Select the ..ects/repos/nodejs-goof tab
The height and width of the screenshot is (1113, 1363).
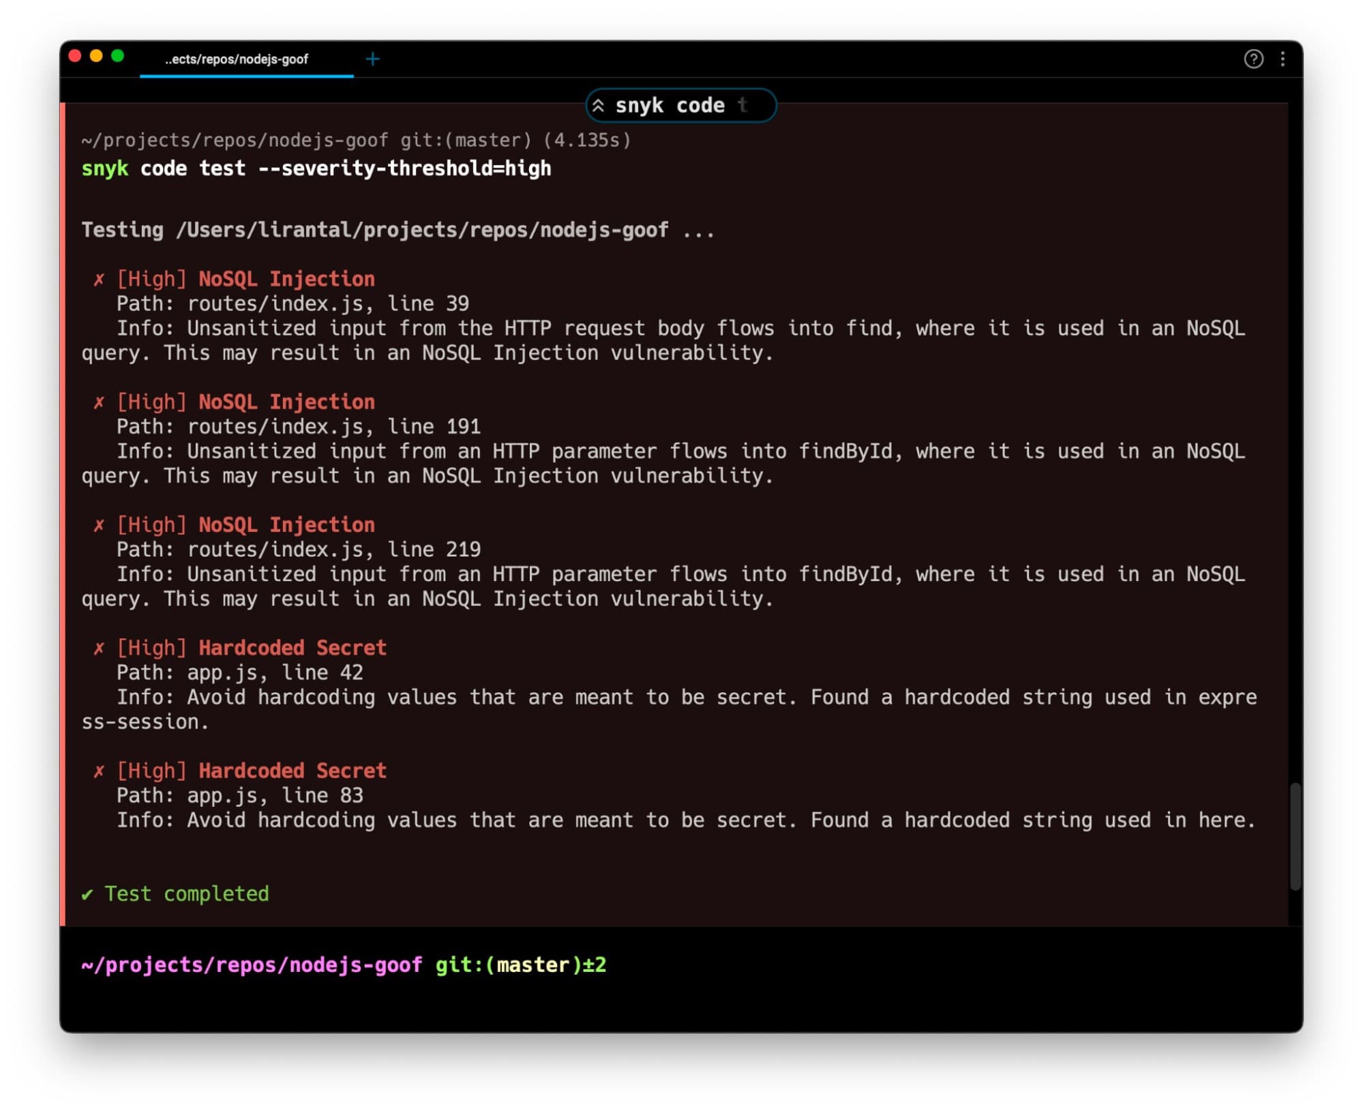coord(237,59)
